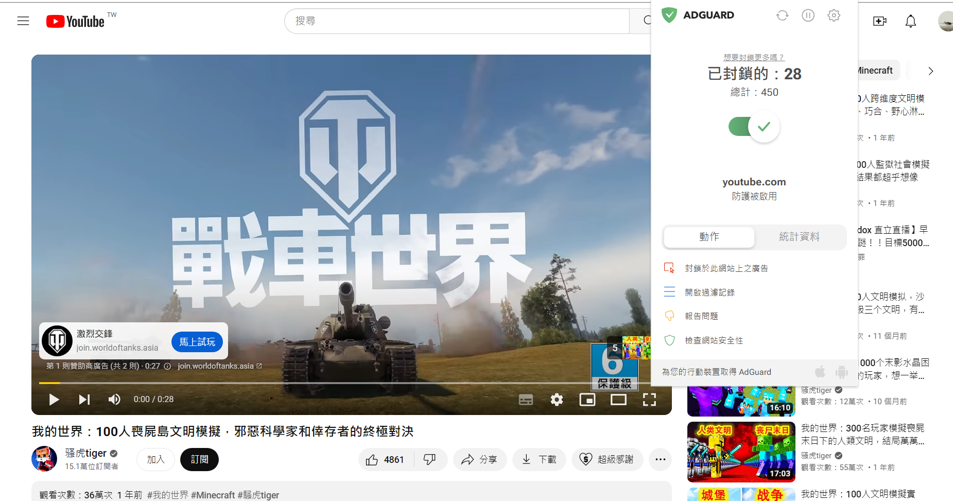This screenshot has width=953, height=501.
Task: Expand more actions three-dot menu
Action: tap(660, 459)
